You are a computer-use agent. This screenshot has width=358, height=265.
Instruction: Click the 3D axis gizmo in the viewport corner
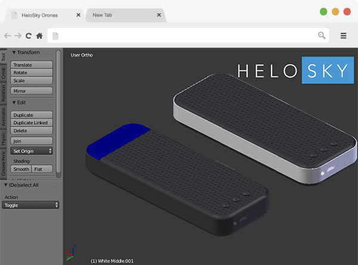[x=72, y=252]
